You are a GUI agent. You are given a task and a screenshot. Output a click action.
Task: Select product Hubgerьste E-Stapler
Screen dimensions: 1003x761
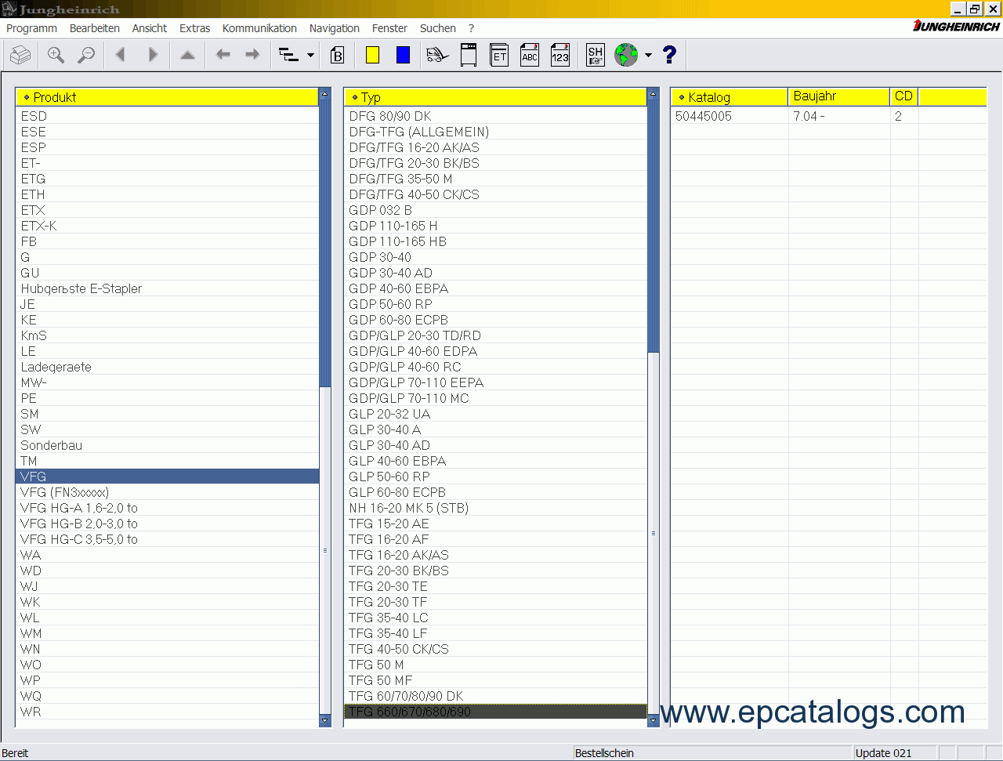167,288
